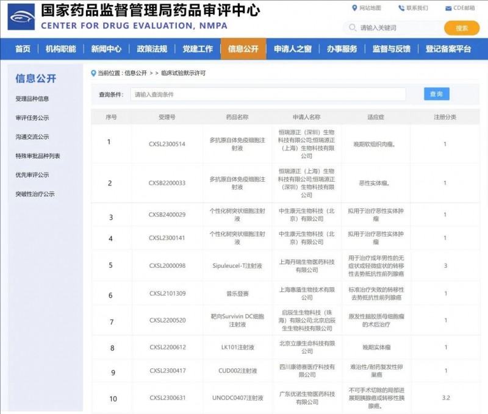Click applicant 上海丹瑞生物医药科技有限公司
This screenshot has width=488, height=414.
pos(307,266)
